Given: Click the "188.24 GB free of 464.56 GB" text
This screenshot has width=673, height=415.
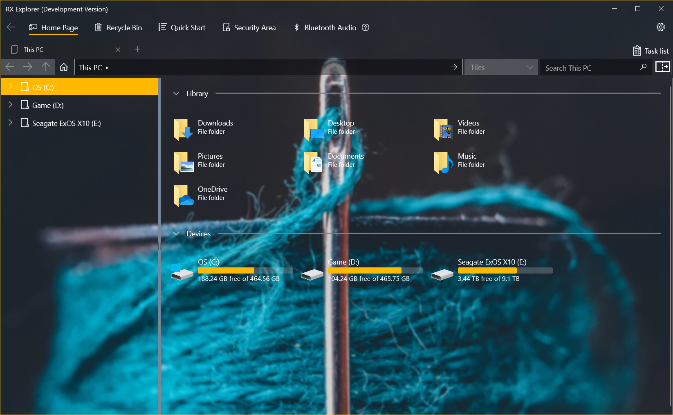Looking at the screenshot, I should (x=239, y=279).
